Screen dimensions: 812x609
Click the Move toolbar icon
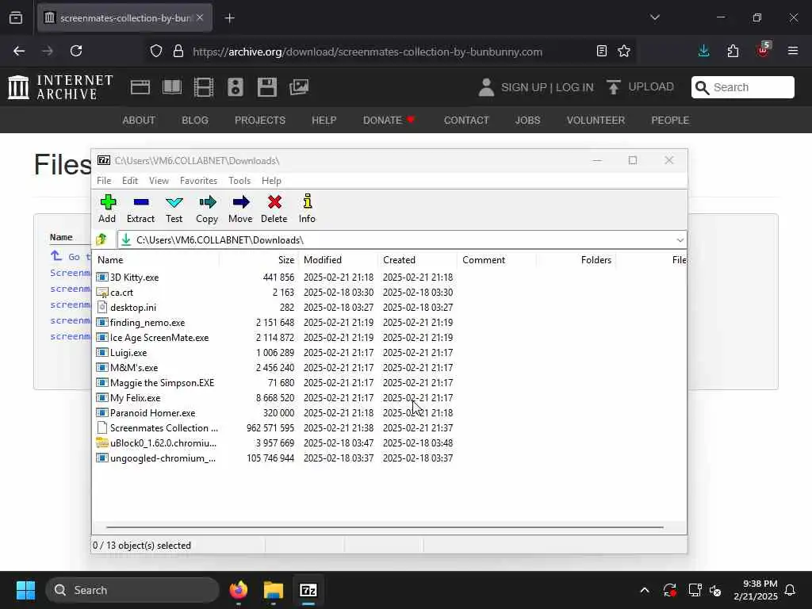click(240, 209)
